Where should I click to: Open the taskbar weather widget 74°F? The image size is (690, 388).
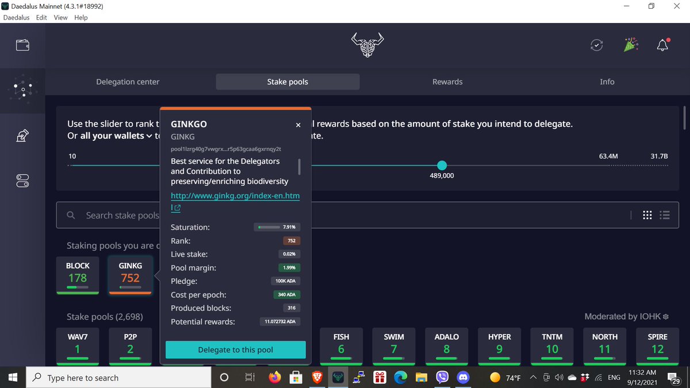[x=505, y=378]
